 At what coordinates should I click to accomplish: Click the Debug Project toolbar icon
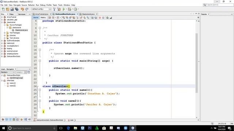pyautogui.click(x=69, y=9)
